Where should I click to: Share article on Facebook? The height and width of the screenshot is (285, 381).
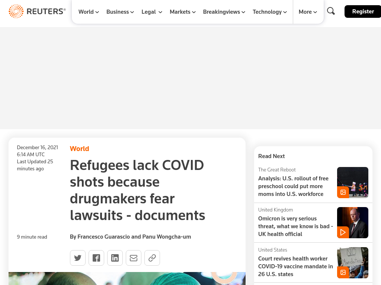click(96, 258)
